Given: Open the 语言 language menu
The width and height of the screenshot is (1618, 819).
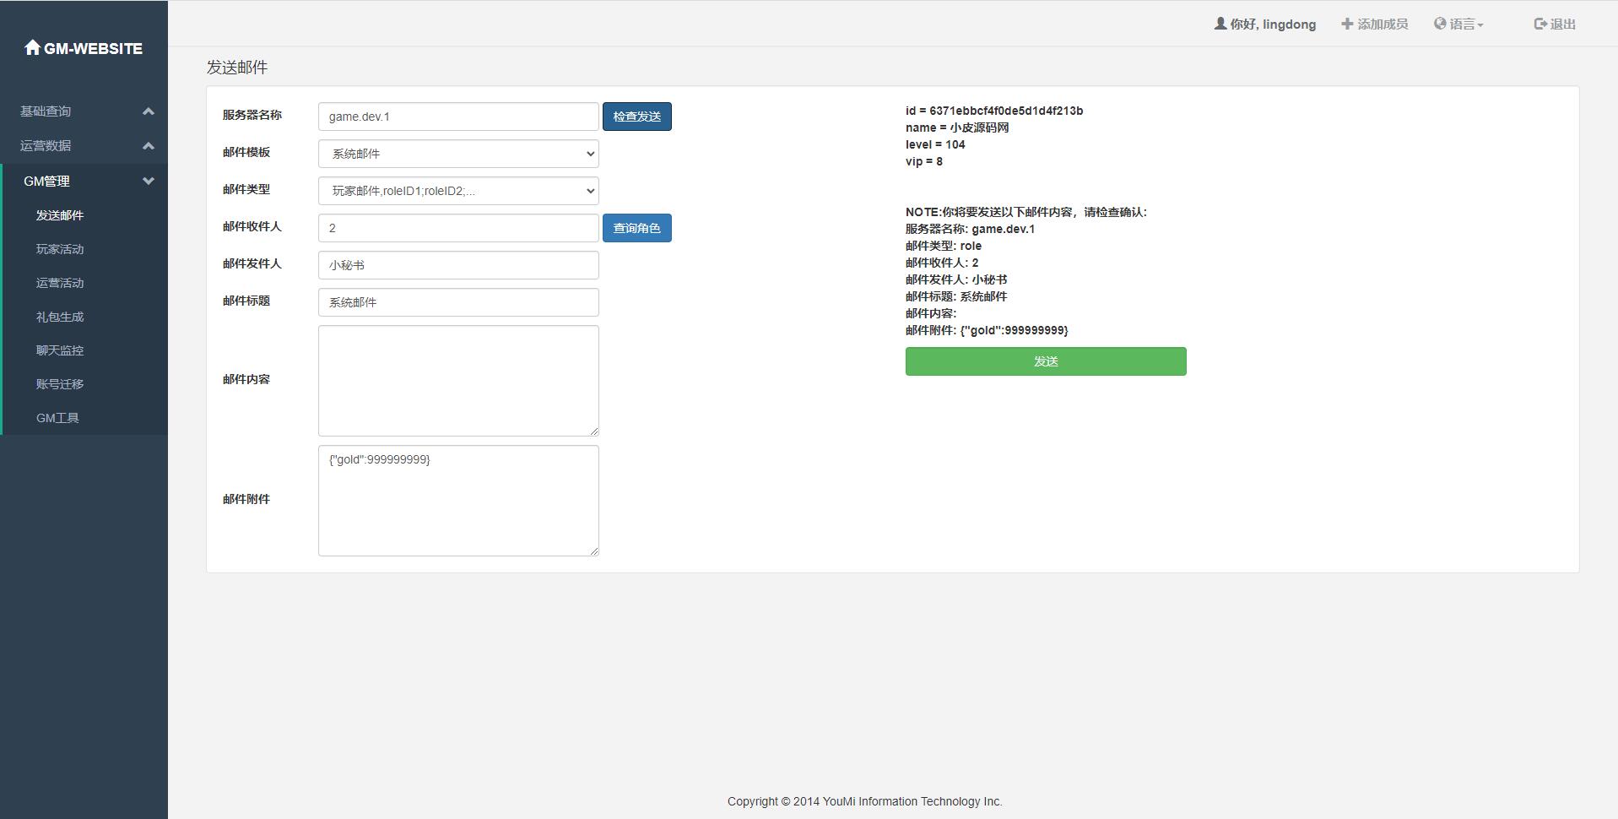Looking at the screenshot, I should pyautogui.click(x=1458, y=23).
